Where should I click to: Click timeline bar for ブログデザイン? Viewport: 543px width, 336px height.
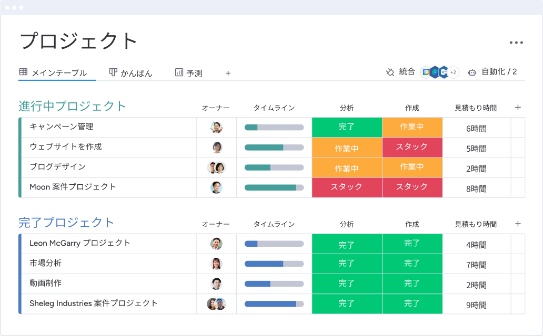274,167
